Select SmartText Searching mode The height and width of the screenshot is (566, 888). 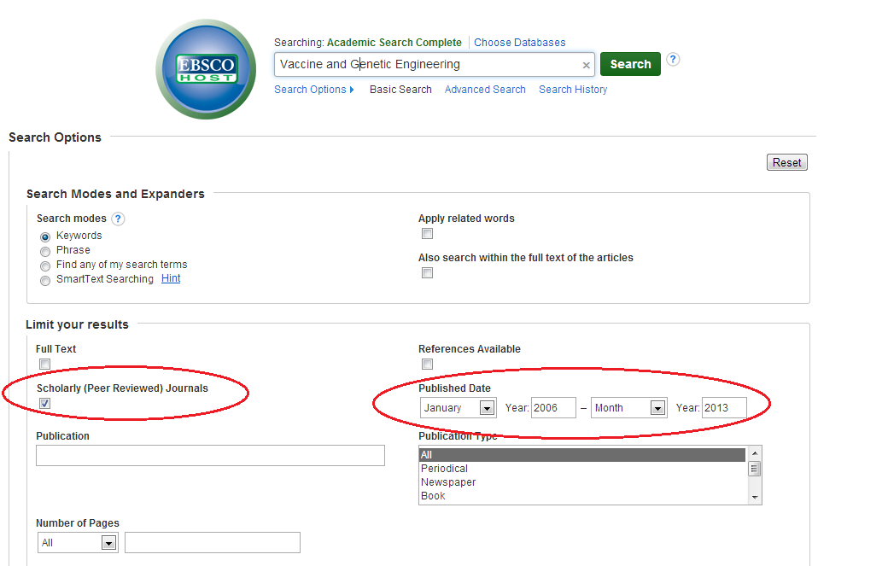click(44, 280)
